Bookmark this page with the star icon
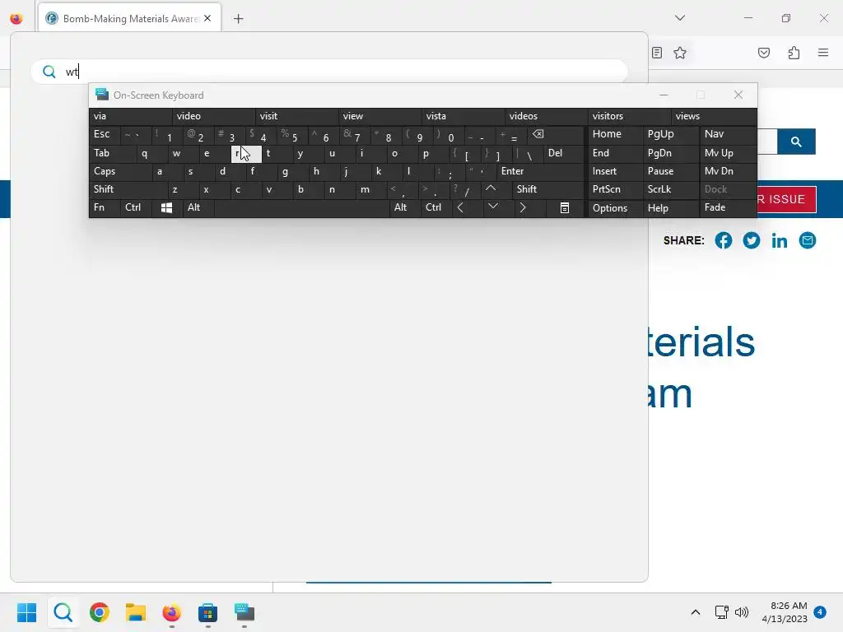843x632 pixels. [680, 53]
